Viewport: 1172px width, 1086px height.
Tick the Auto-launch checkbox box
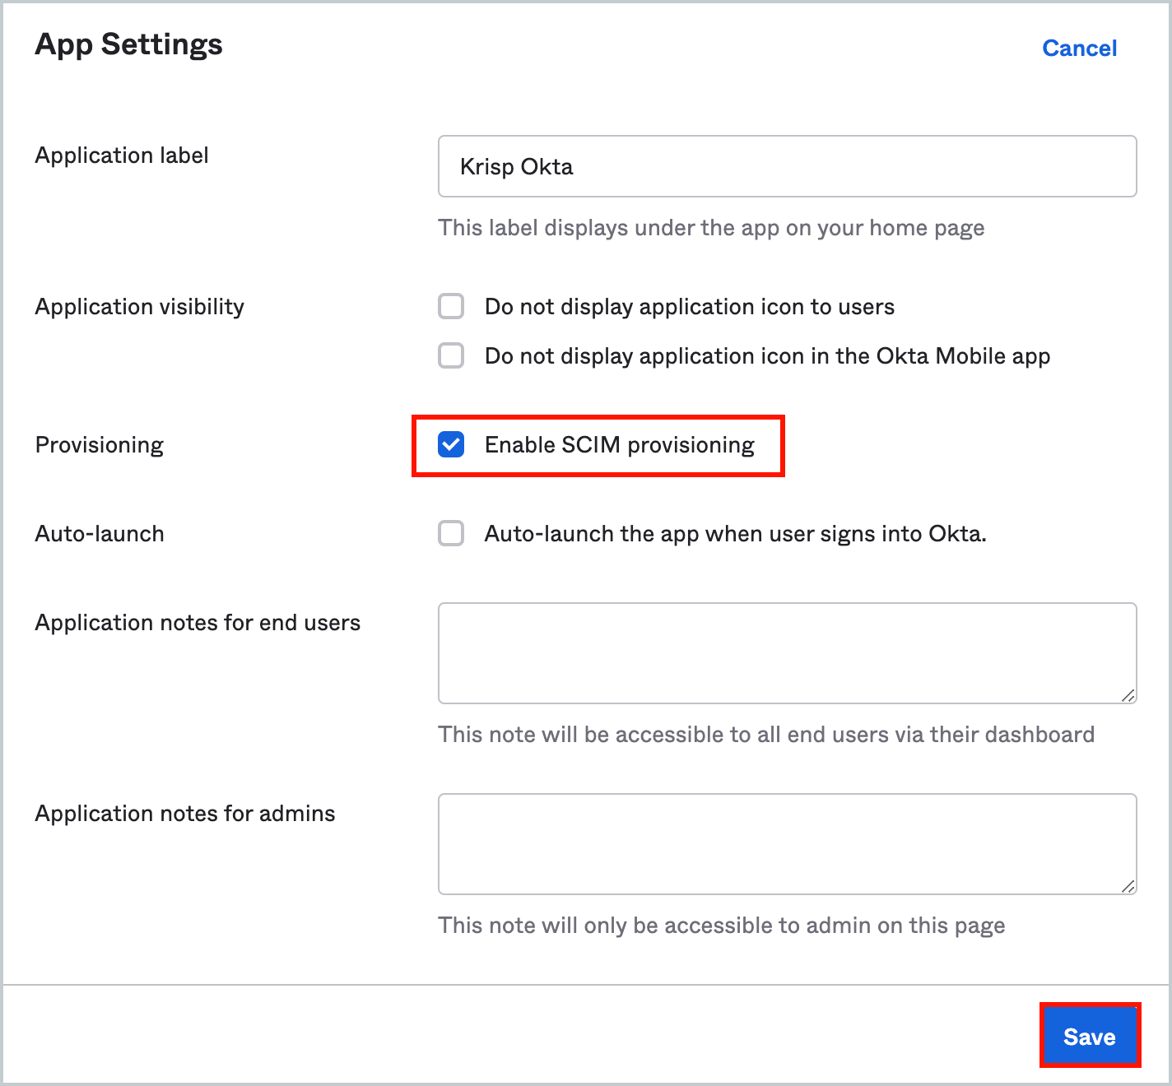click(451, 534)
